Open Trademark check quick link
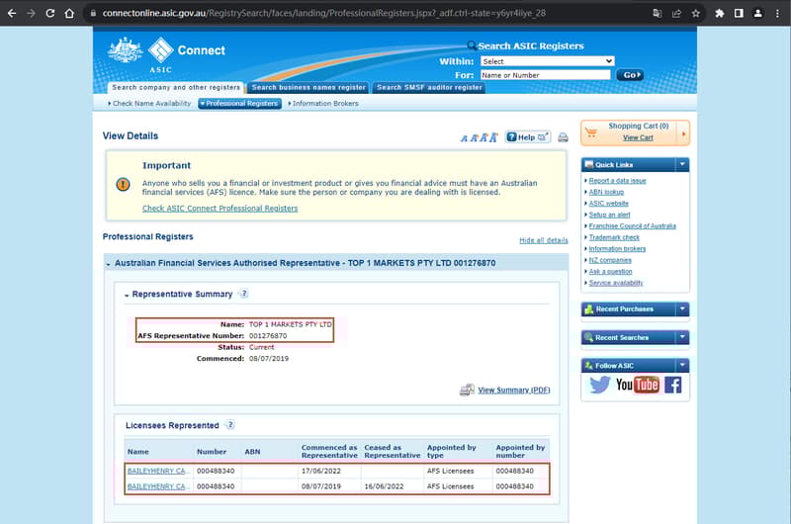The width and height of the screenshot is (791, 524). 614,237
